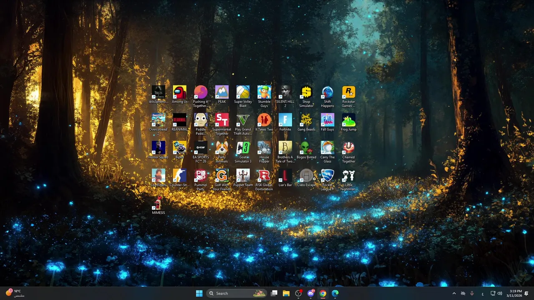Select the iblis3pheno desktop shortcut
Image resolution: width=534 pixels, height=300 pixels.
[x=159, y=95]
